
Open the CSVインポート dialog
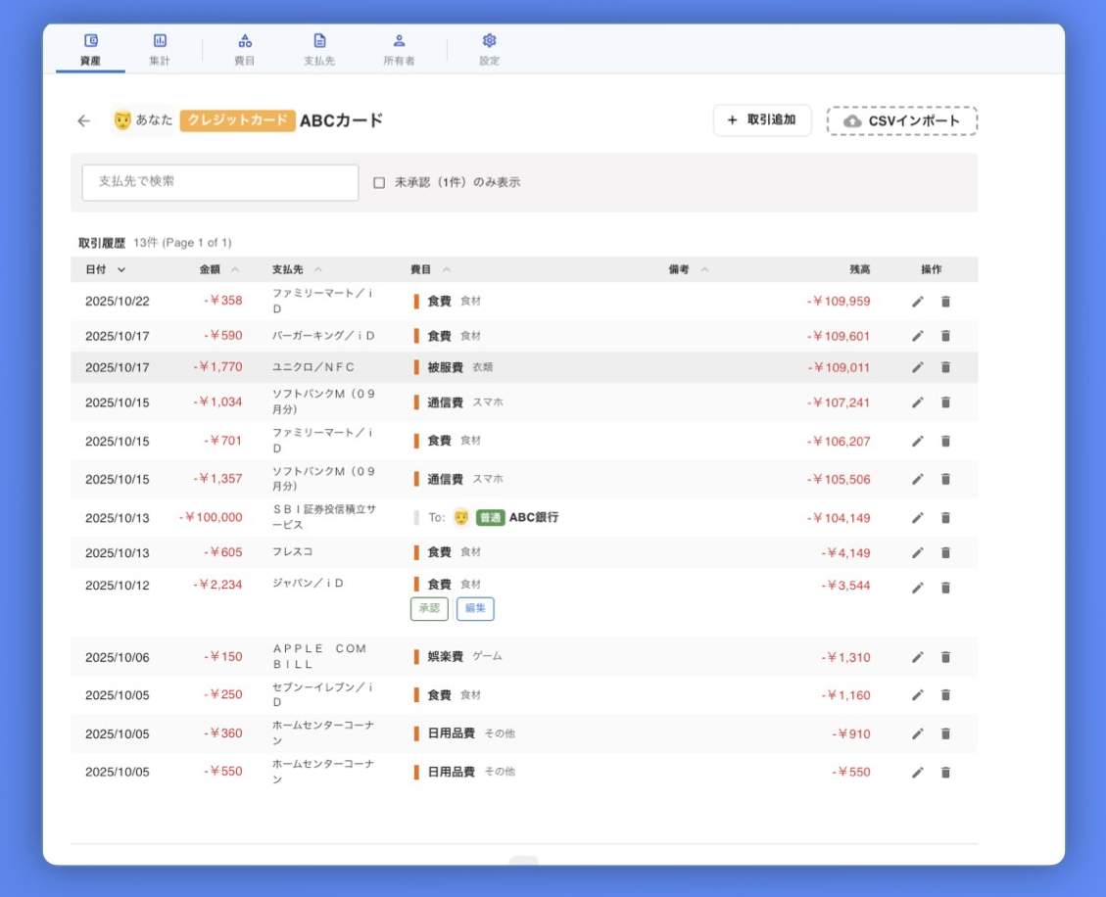point(902,120)
